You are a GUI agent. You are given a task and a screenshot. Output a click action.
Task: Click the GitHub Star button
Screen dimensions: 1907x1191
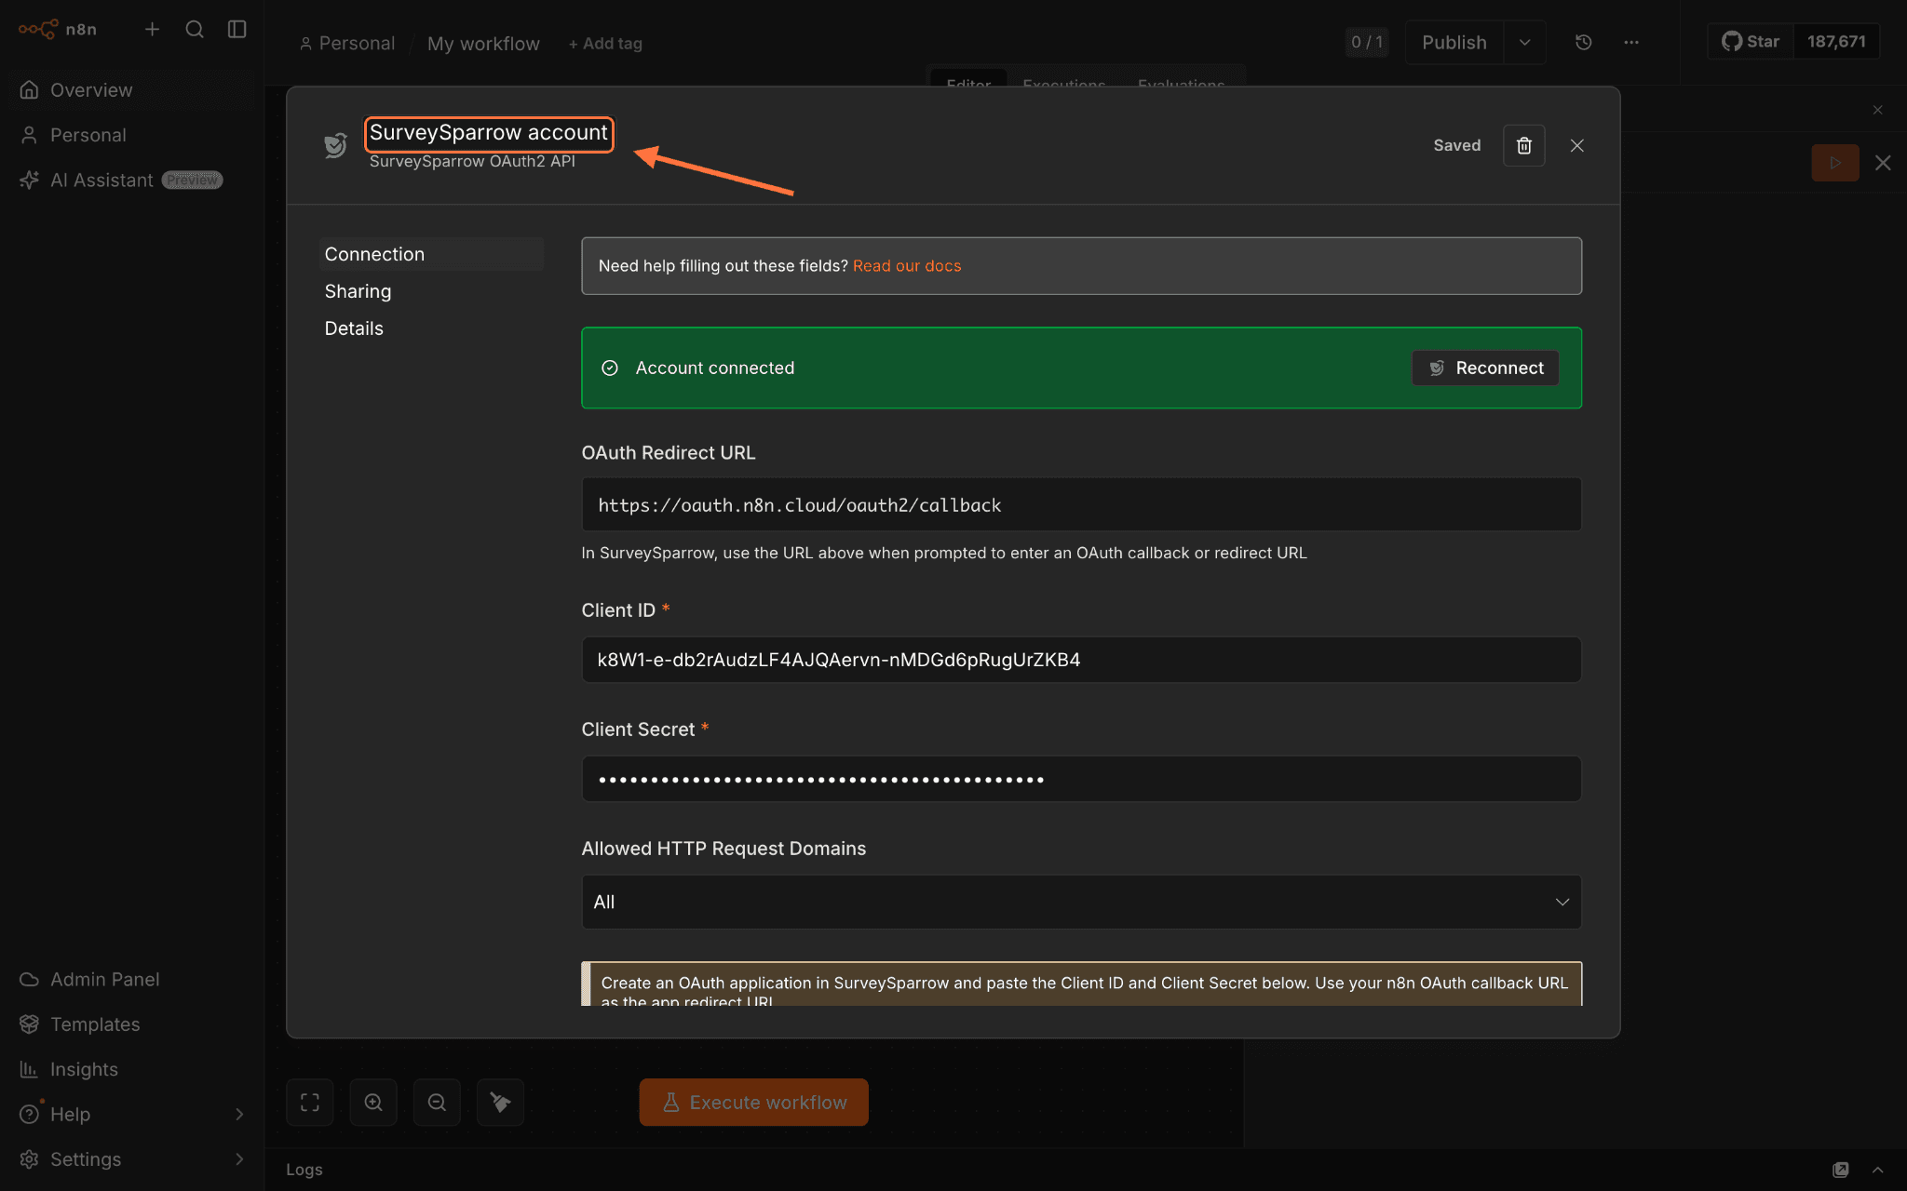click(x=1751, y=42)
